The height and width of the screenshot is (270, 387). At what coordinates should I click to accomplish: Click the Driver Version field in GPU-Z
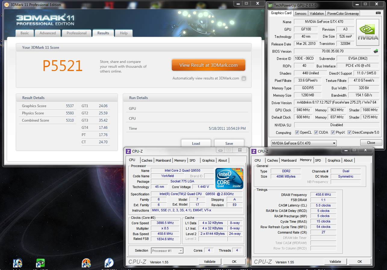[336, 103]
